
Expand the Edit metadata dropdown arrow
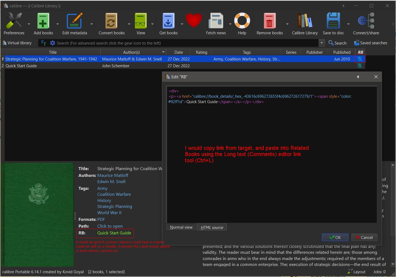pos(92,24)
